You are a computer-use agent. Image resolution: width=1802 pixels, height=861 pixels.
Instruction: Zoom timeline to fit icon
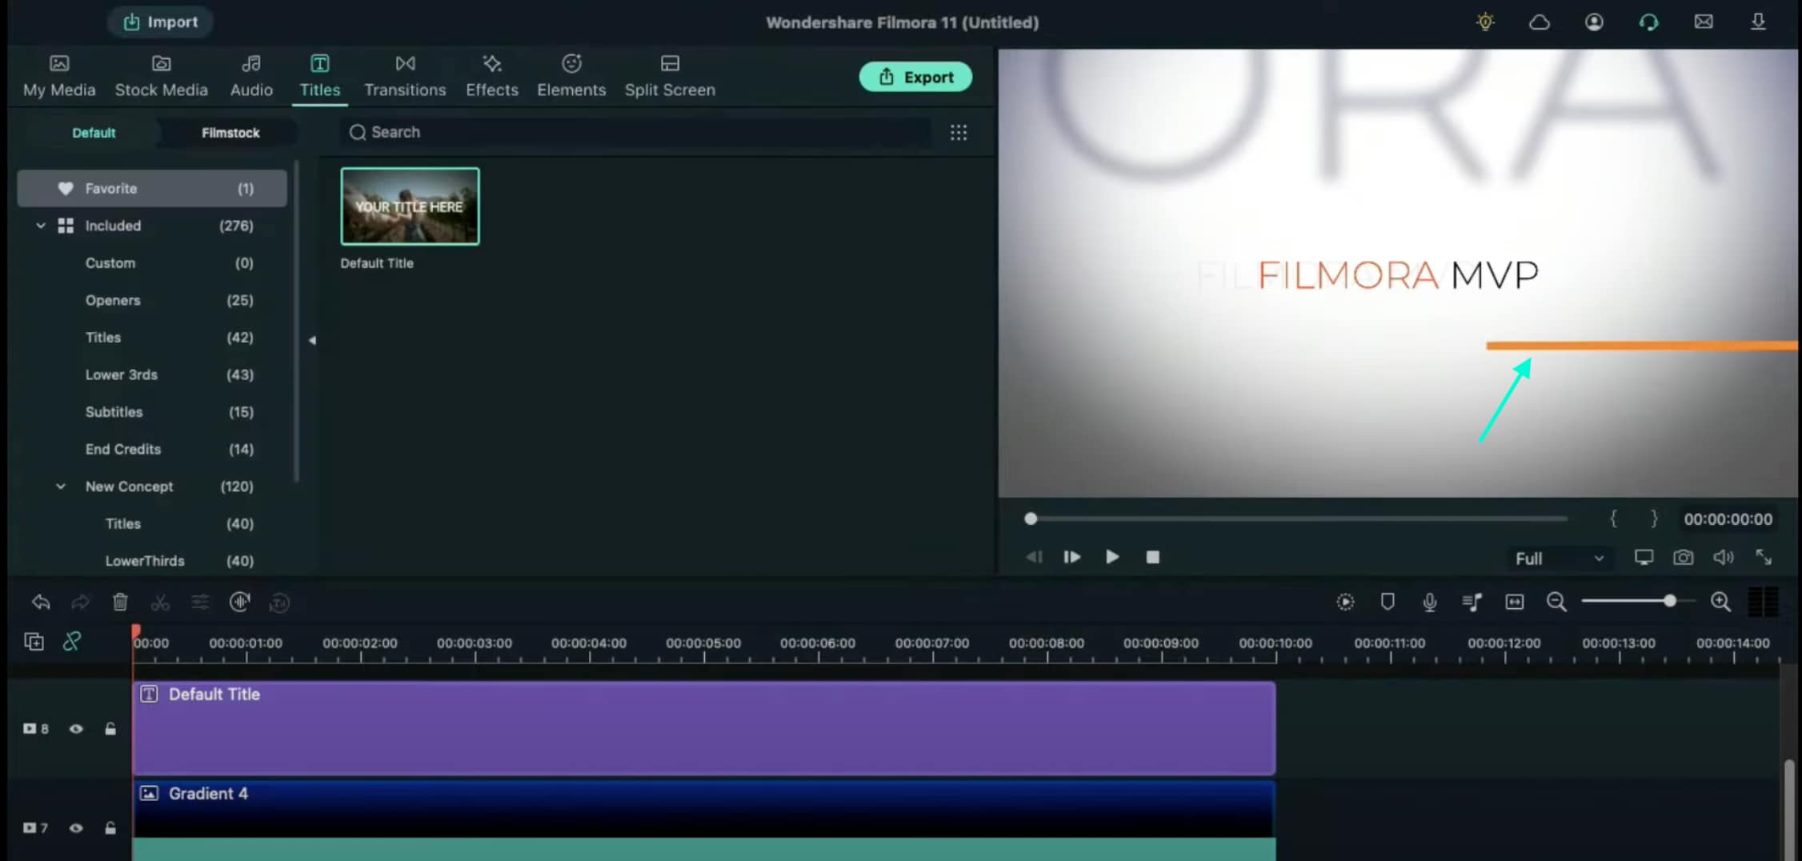pyautogui.click(x=1514, y=602)
